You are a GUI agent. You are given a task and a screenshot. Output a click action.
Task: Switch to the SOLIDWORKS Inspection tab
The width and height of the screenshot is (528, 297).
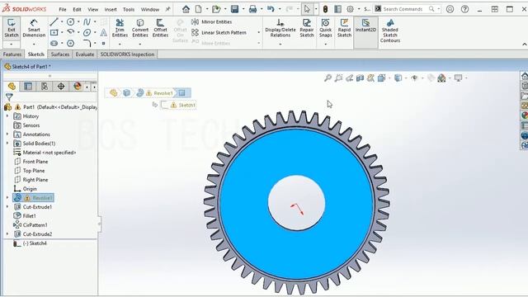click(127, 54)
